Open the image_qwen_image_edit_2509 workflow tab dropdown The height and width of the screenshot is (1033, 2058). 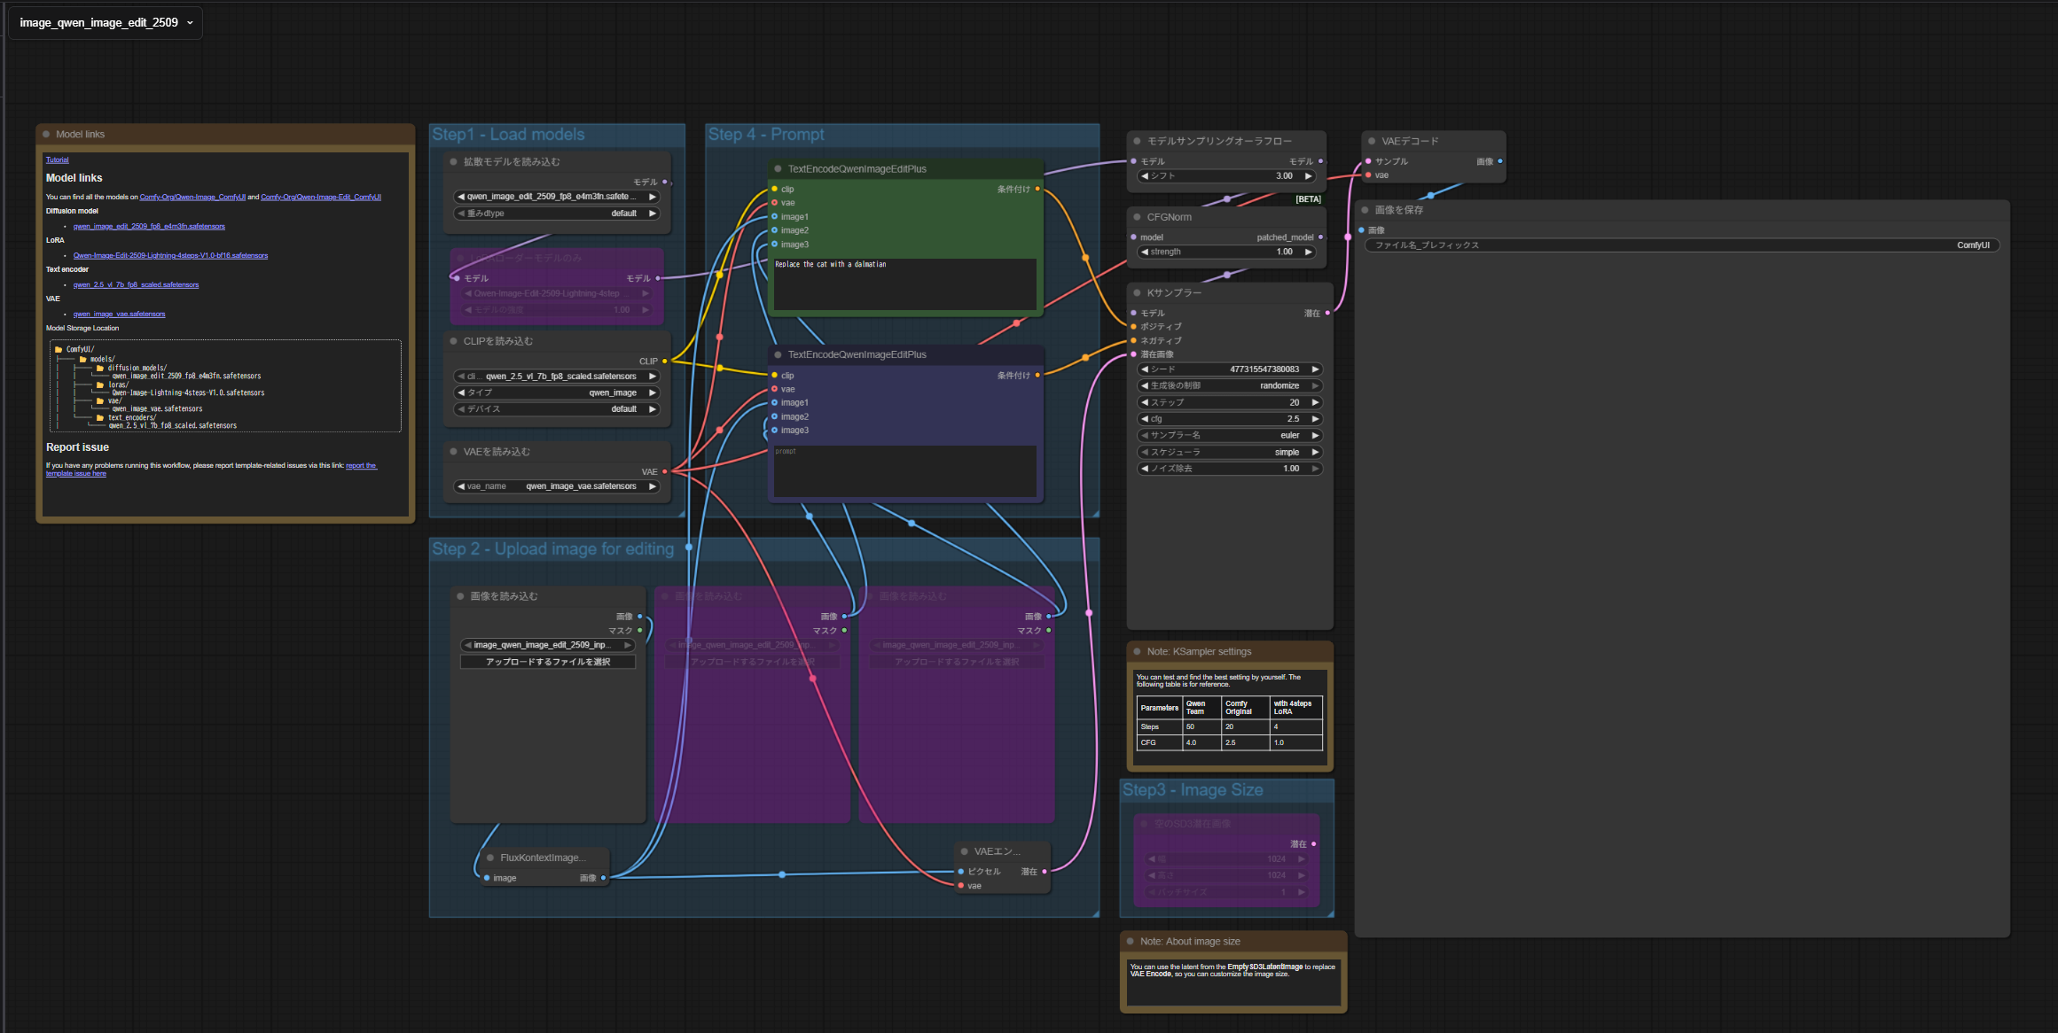pyautogui.click(x=190, y=23)
